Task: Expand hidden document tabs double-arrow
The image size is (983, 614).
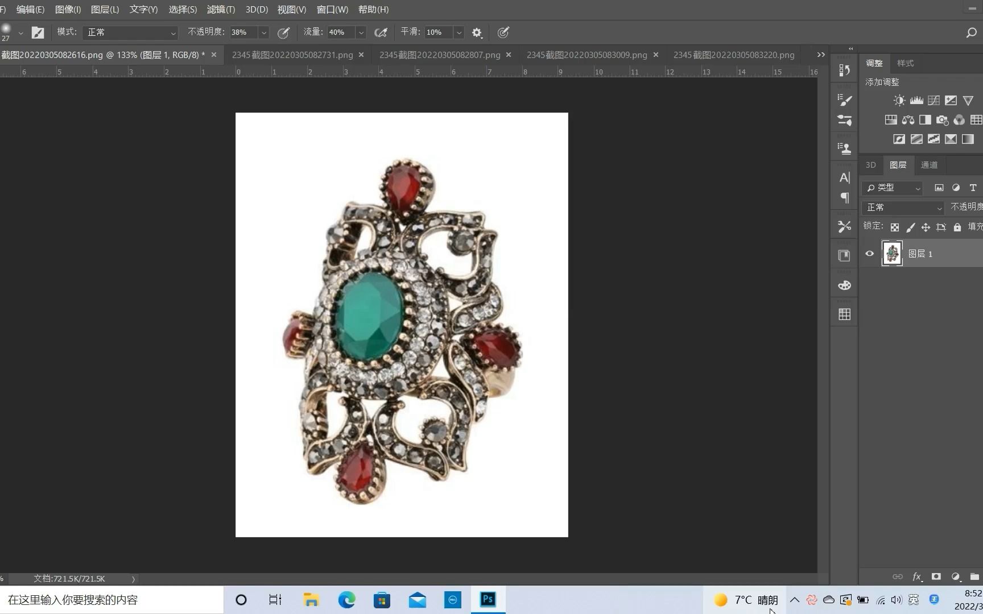Action: (821, 55)
